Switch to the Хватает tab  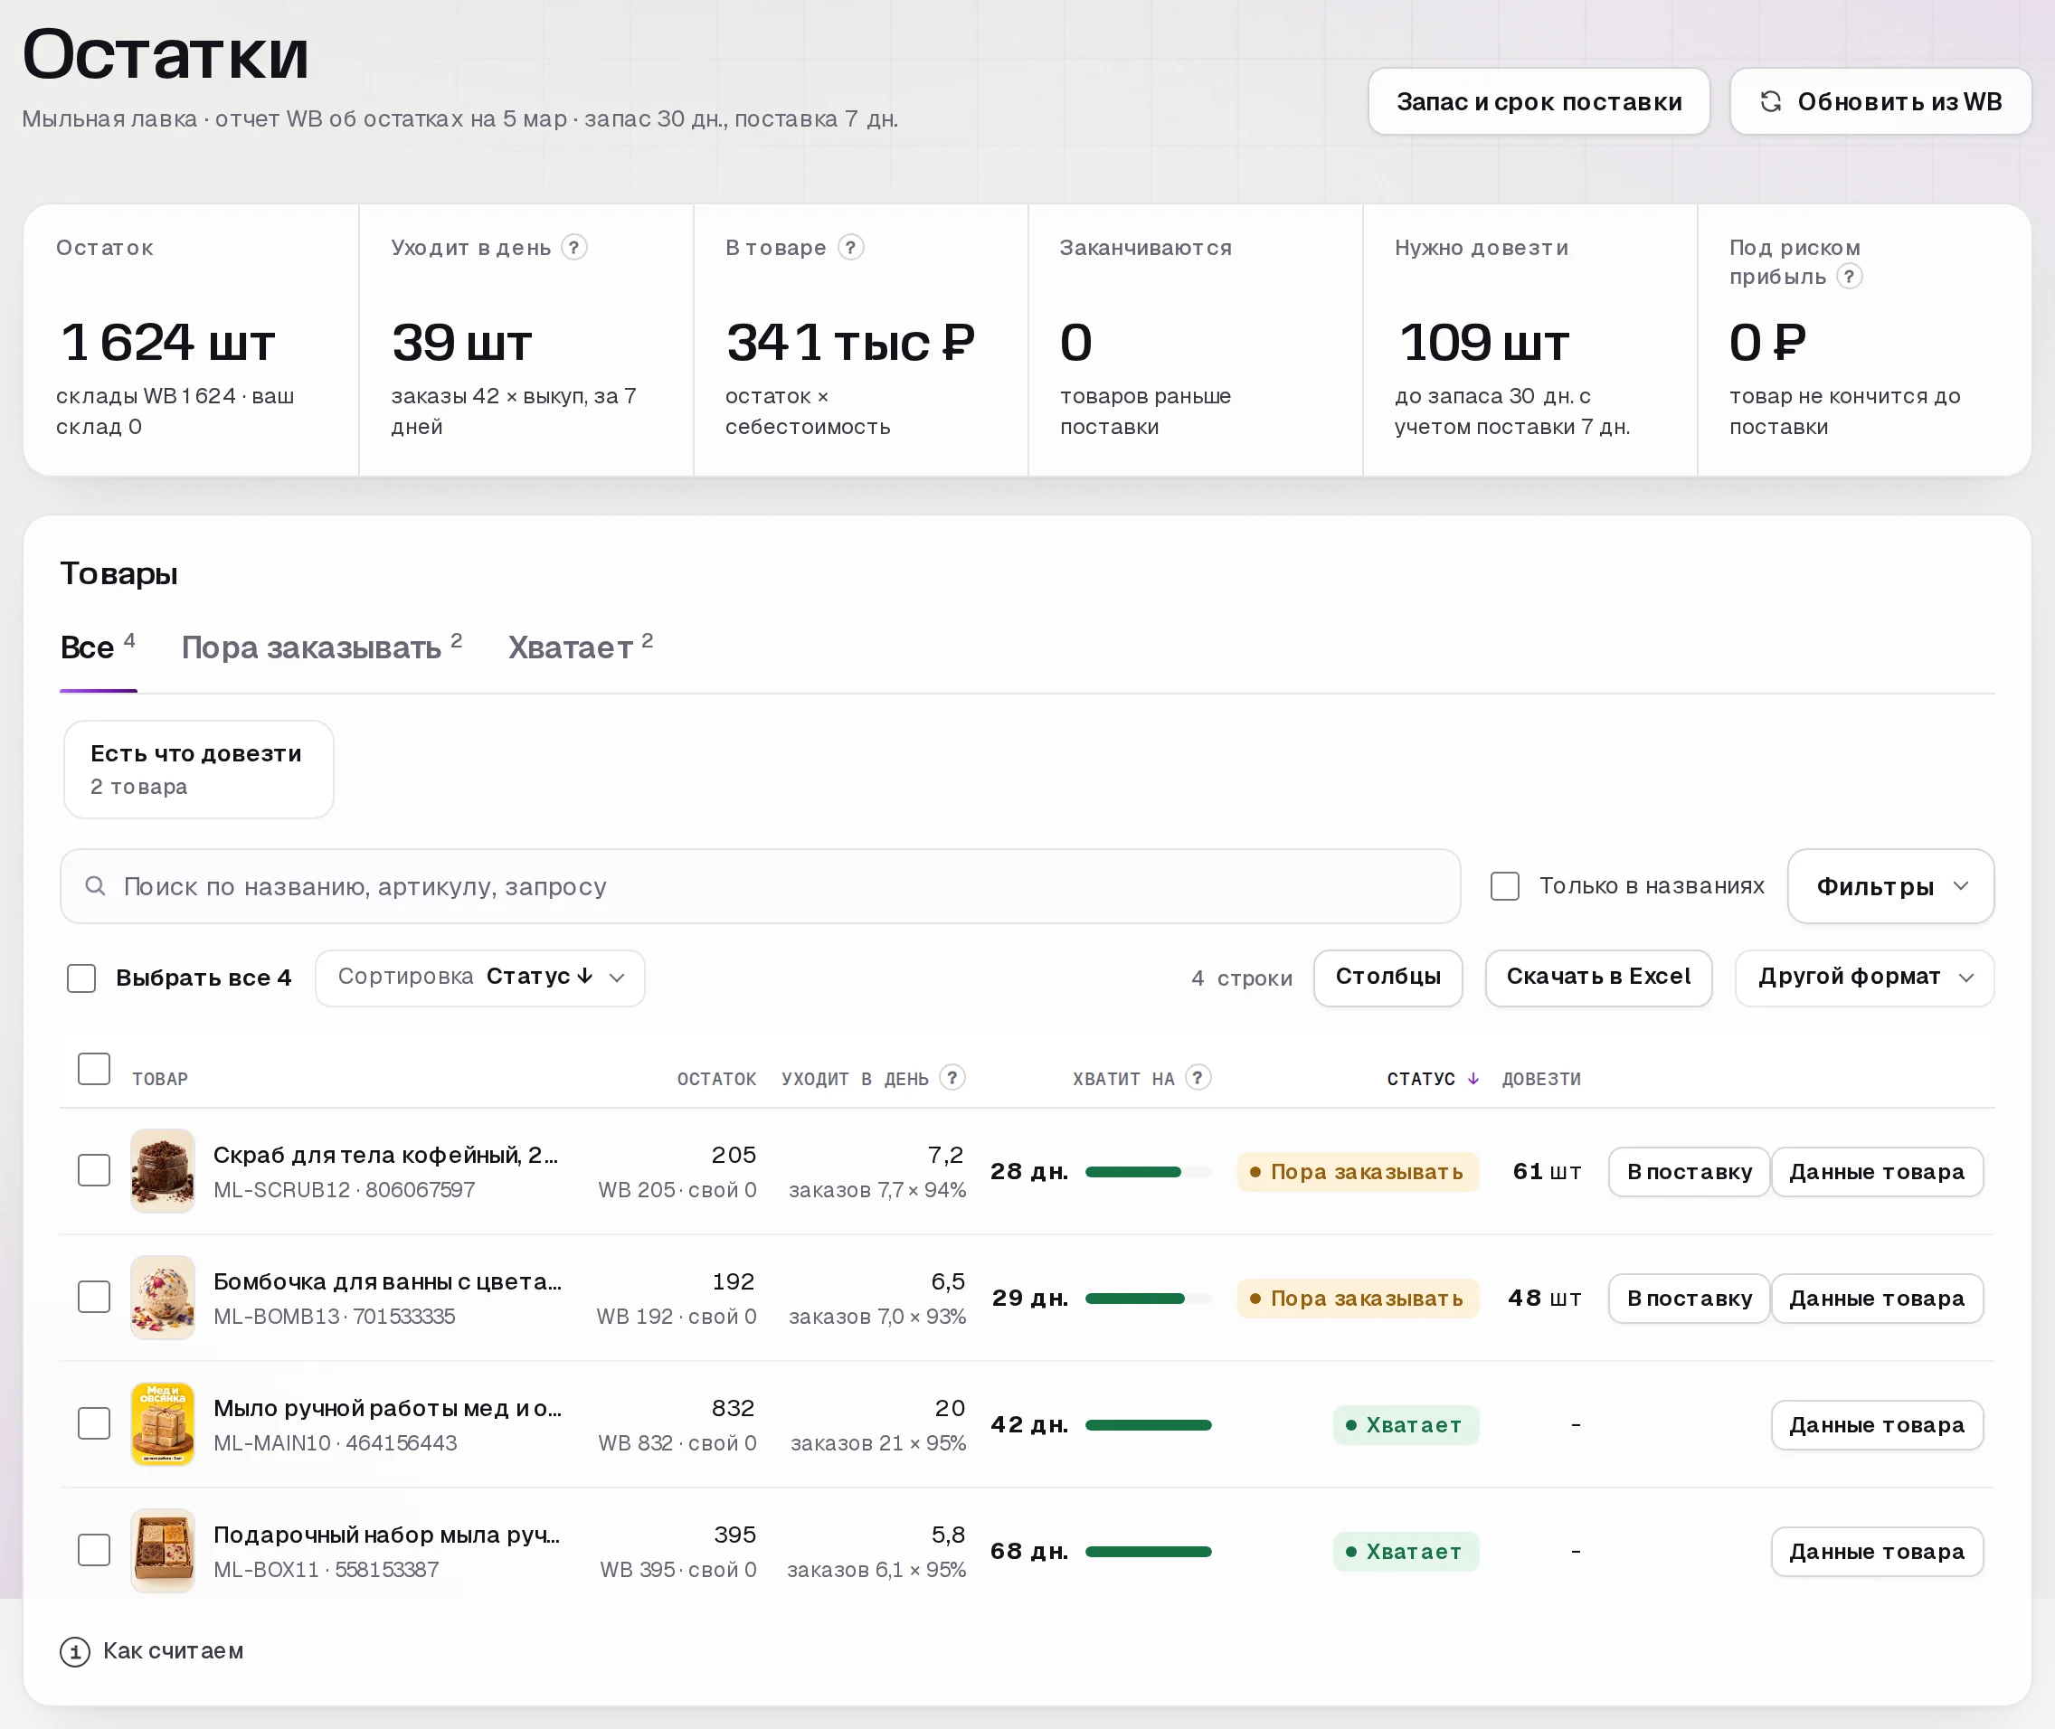point(580,647)
